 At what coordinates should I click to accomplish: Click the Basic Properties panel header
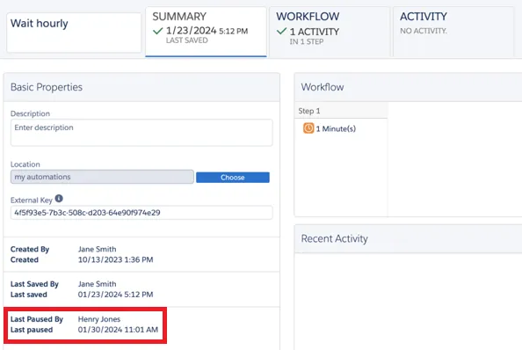click(x=141, y=87)
